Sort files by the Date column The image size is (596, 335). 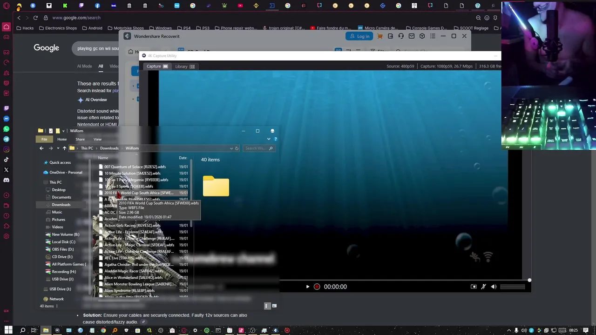(183, 158)
